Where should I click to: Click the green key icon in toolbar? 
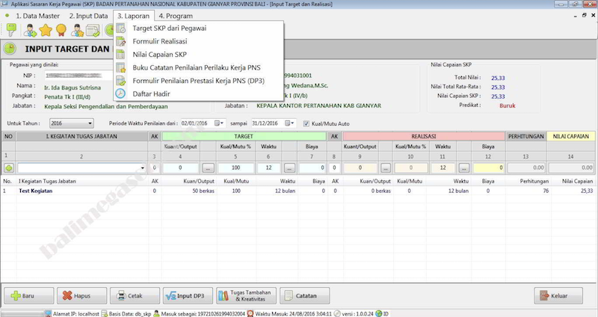click(12, 31)
